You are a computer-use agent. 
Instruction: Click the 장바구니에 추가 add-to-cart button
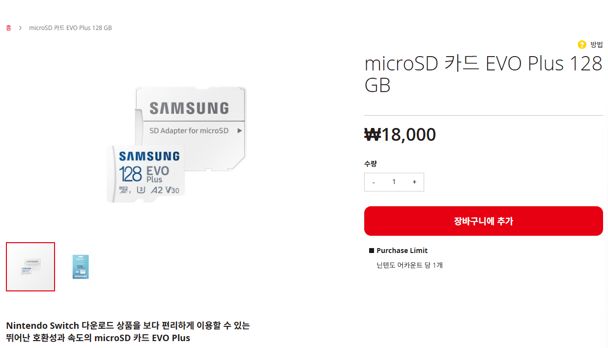tap(483, 221)
